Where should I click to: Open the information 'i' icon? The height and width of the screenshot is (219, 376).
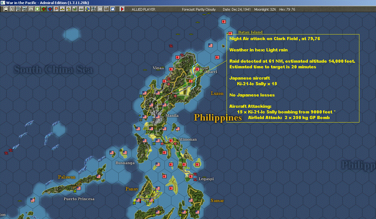[x=31, y=9]
